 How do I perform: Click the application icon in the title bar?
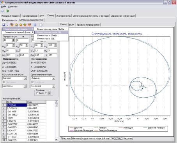click(x=2, y=2)
